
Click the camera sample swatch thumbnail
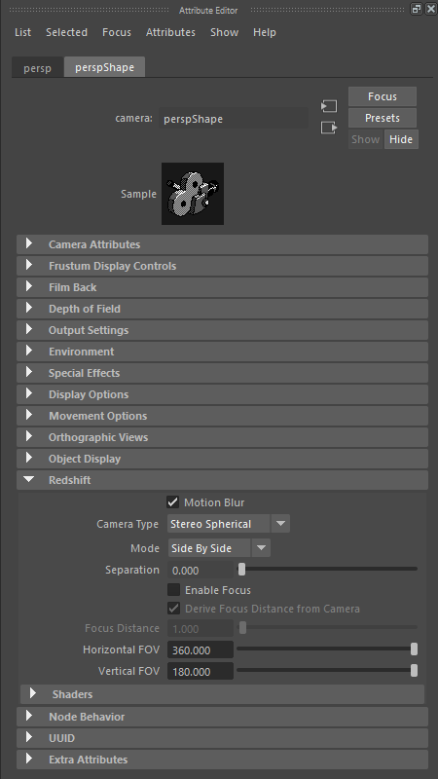(193, 194)
